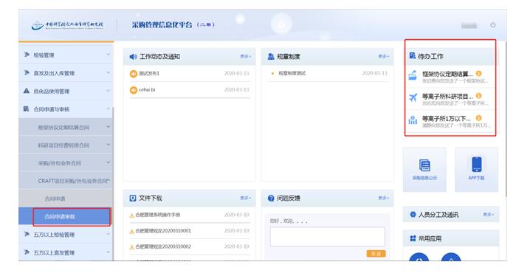Viewport: 530px width, 276px height.
Task: Click the warning triangle icon beside 危化品使用管理
Action: pyautogui.click(x=27, y=91)
